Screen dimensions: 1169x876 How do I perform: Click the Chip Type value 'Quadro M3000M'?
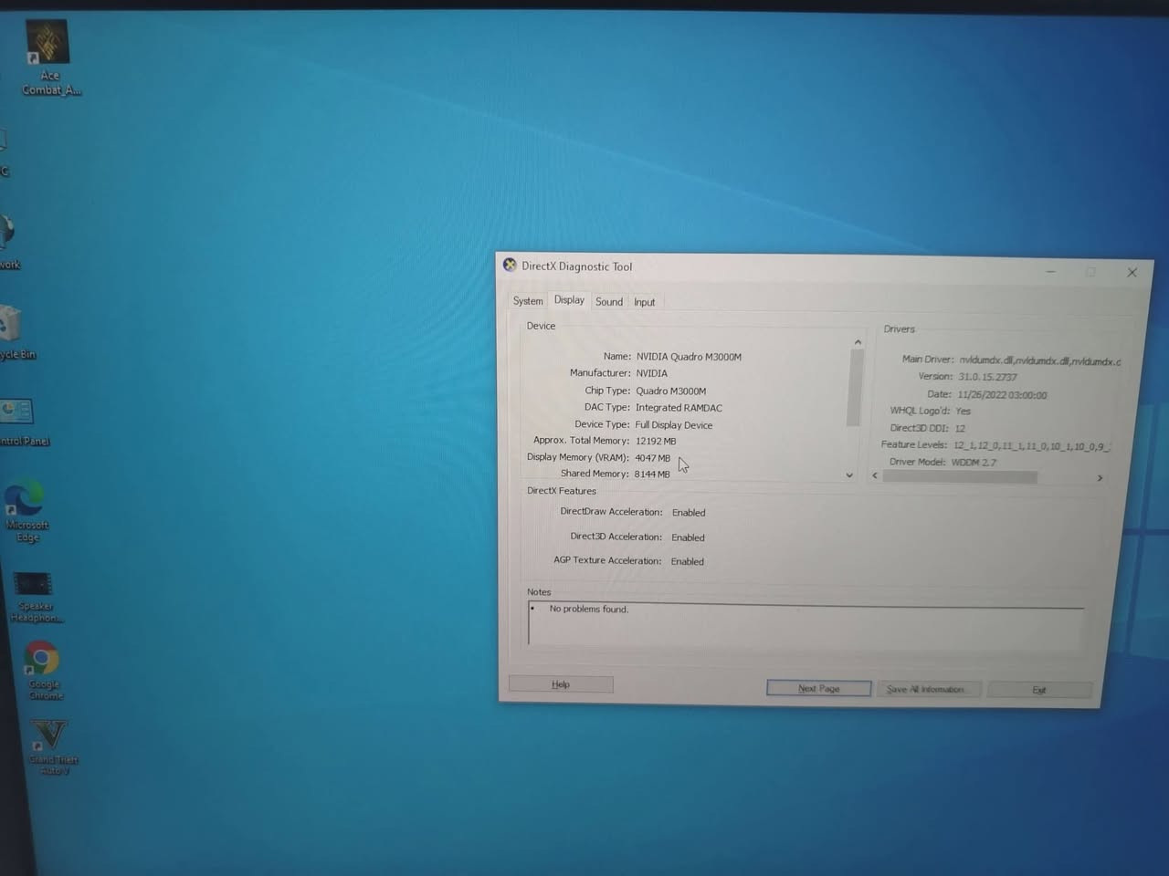pos(670,391)
